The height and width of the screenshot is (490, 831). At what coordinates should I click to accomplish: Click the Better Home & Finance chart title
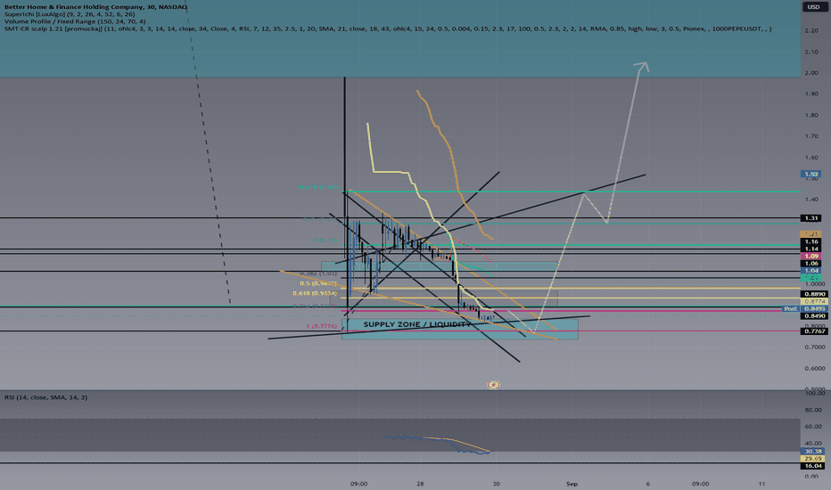point(95,7)
